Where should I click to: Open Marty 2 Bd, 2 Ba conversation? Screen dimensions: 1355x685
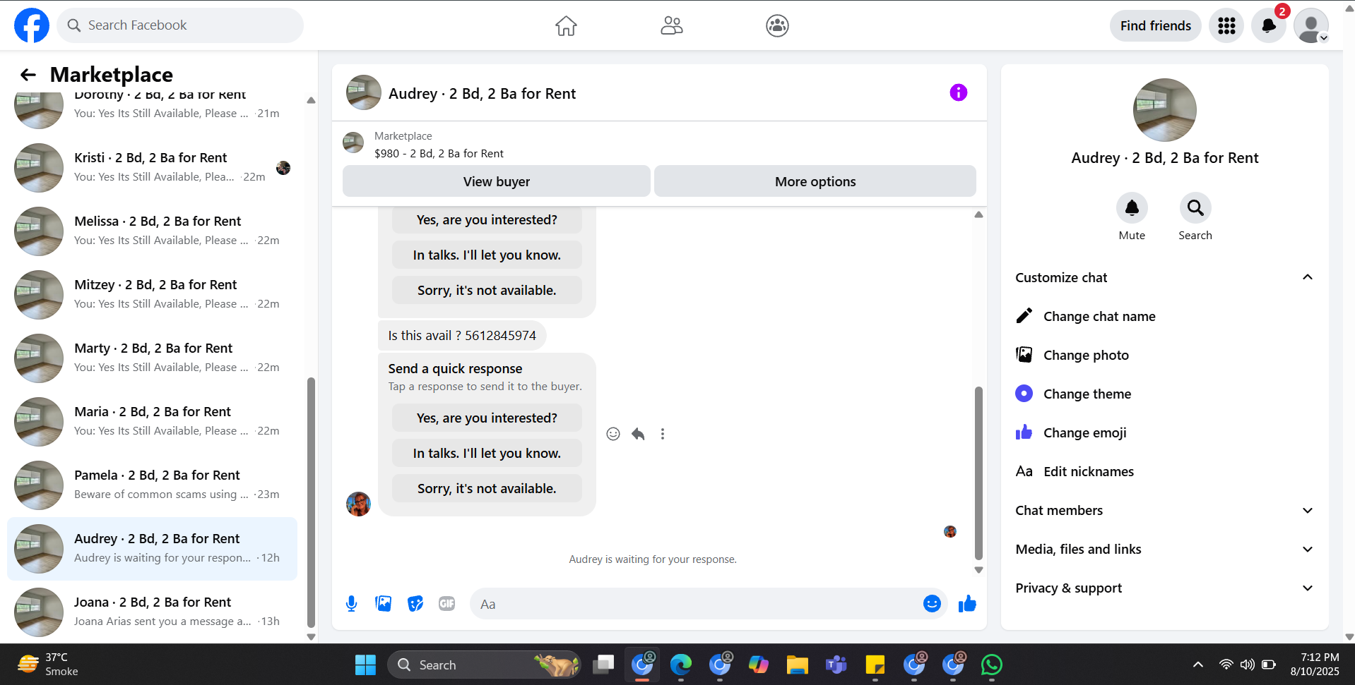152,358
